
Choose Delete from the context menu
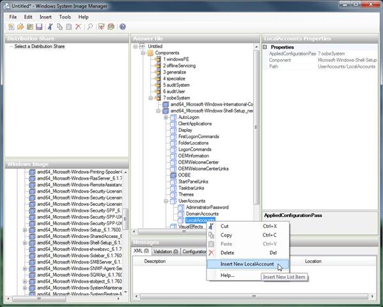248,253
